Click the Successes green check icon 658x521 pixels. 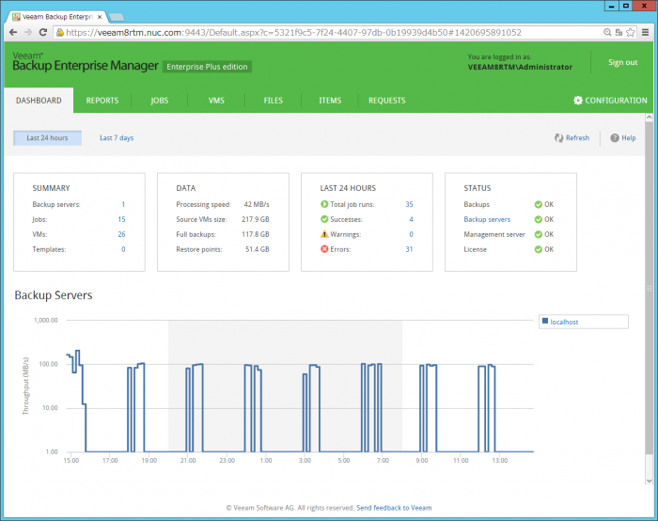point(324,219)
